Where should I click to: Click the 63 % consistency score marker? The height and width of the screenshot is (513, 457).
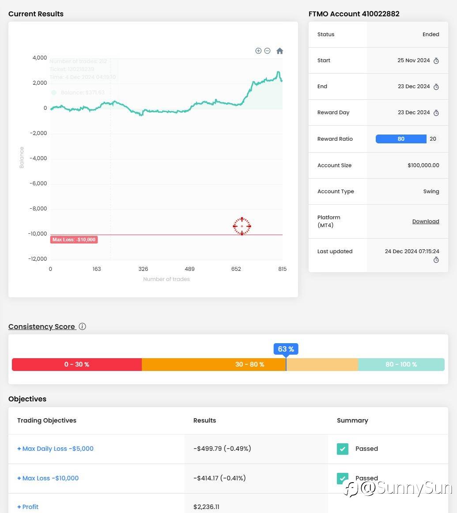coord(286,349)
